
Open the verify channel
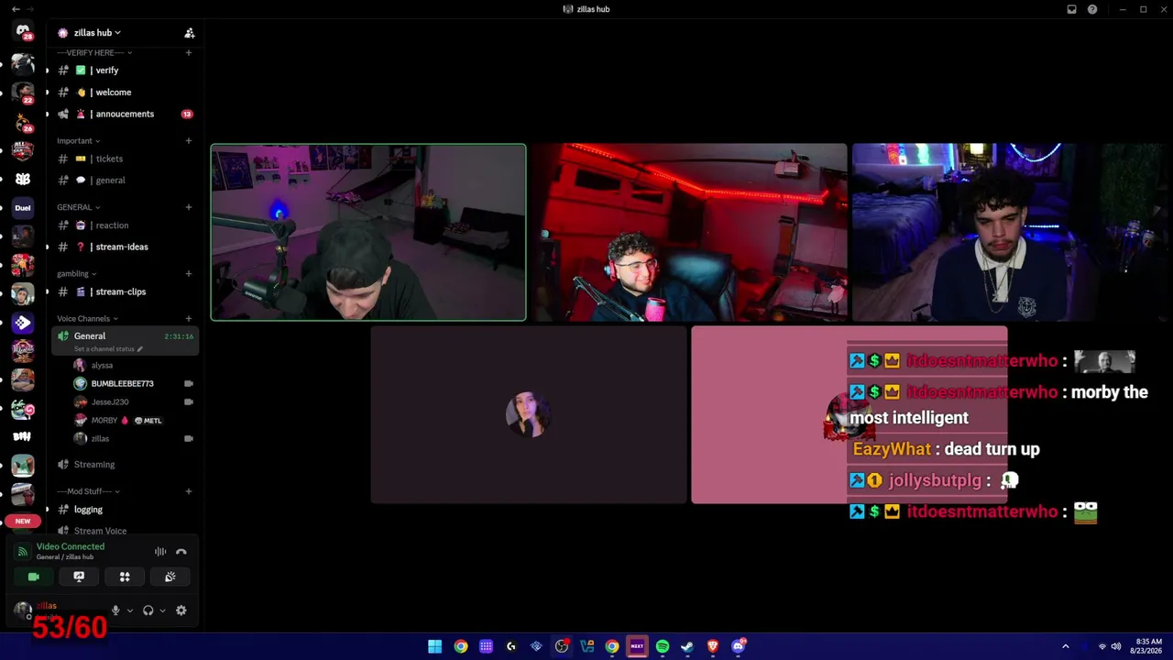point(126,71)
